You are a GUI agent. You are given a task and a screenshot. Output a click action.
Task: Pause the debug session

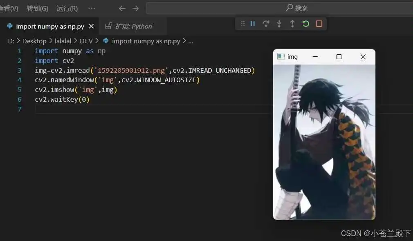[253, 24]
